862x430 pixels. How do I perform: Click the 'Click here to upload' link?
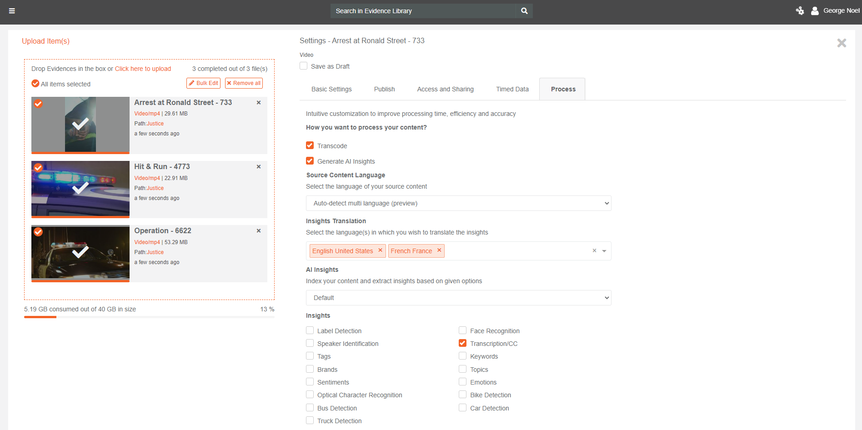(x=143, y=69)
